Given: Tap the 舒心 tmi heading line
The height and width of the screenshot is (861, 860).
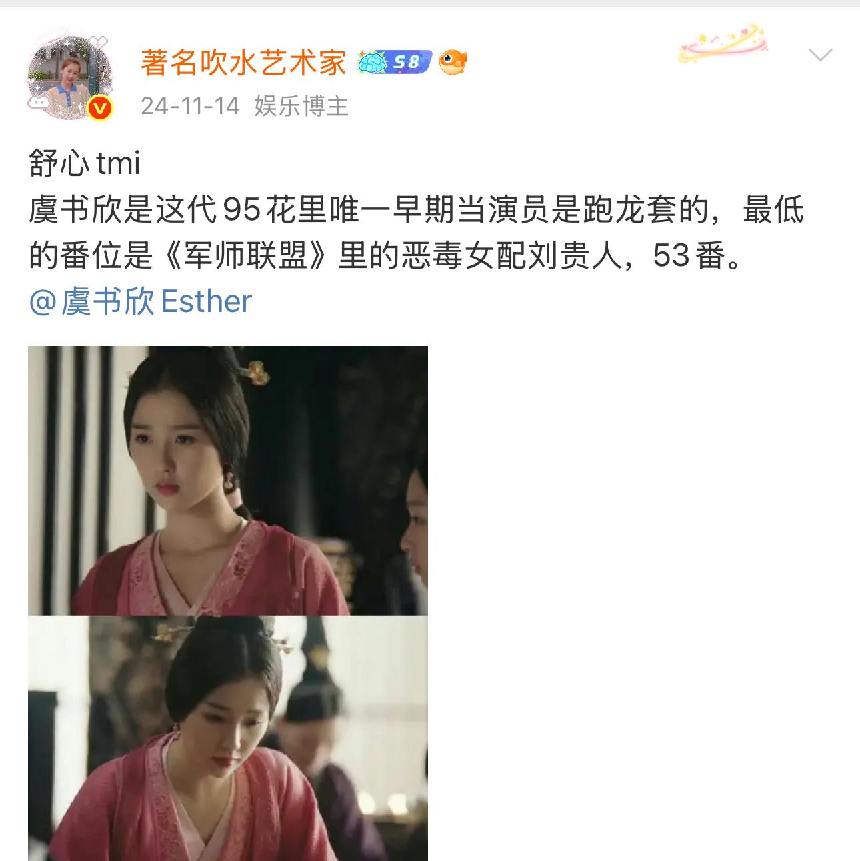Looking at the screenshot, I should tap(85, 163).
